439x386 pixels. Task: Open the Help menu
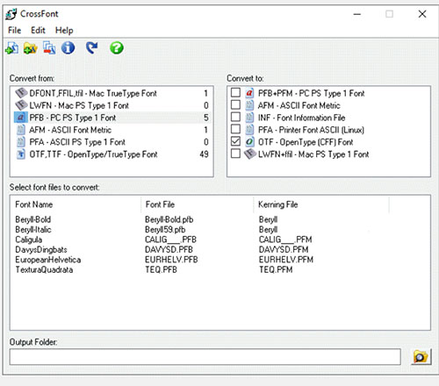coord(64,31)
